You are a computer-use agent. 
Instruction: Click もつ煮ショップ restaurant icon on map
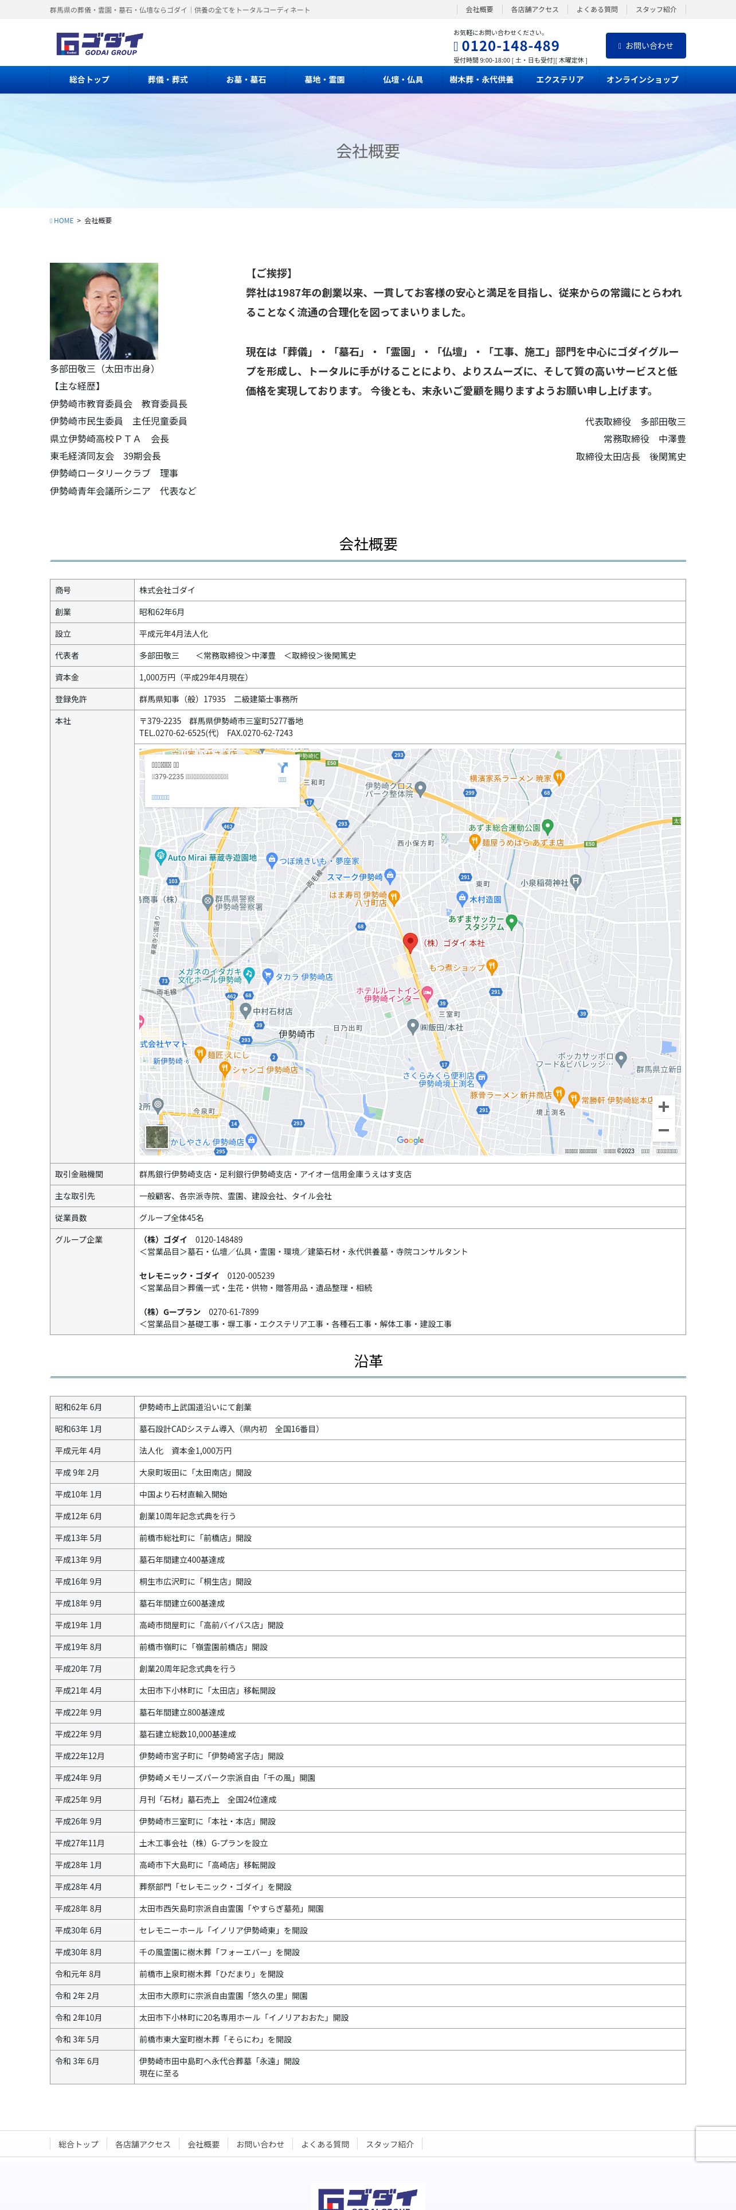(x=492, y=967)
